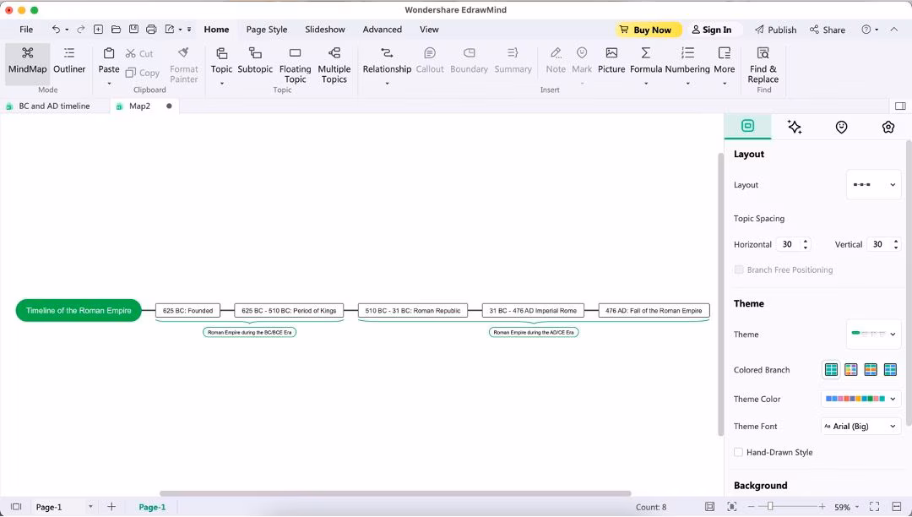The width and height of the screenshot is (912, 517).
Task: Open the Theme Font Arial dropdown
Action: pyautogui.click(x=860, y=427)
